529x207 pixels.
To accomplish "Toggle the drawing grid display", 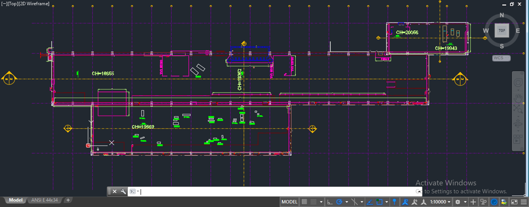I will pyautogui.click(x=304, y=202).
